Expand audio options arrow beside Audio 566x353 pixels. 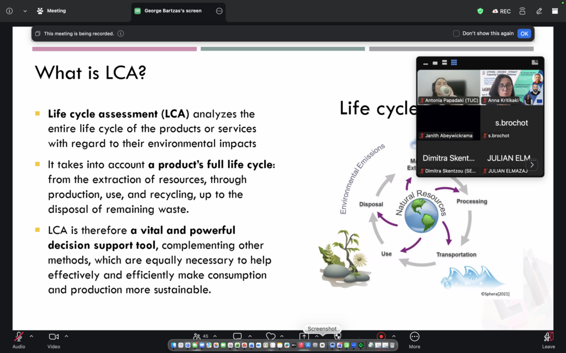pyautogui.click(x=32, y=336)
